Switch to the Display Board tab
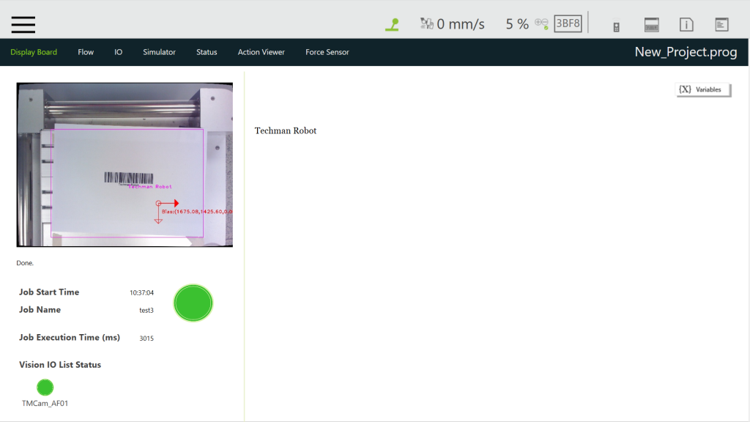This screenshot has width=750, height=422. click(34, 52)
